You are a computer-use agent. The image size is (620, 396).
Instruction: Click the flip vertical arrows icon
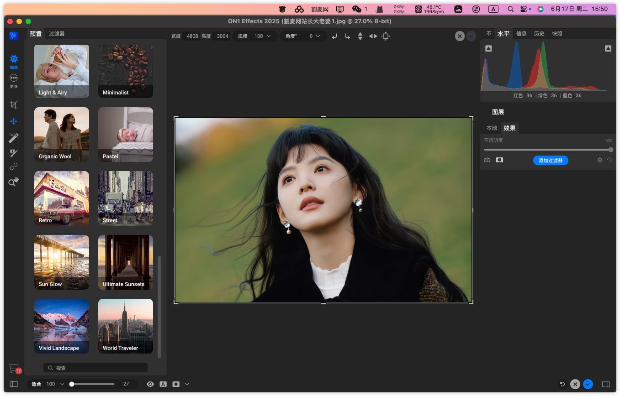pos(360,36)
